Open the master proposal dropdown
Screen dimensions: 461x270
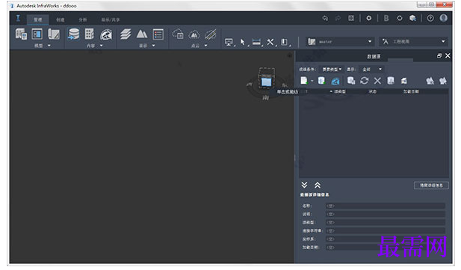[340, 42]
